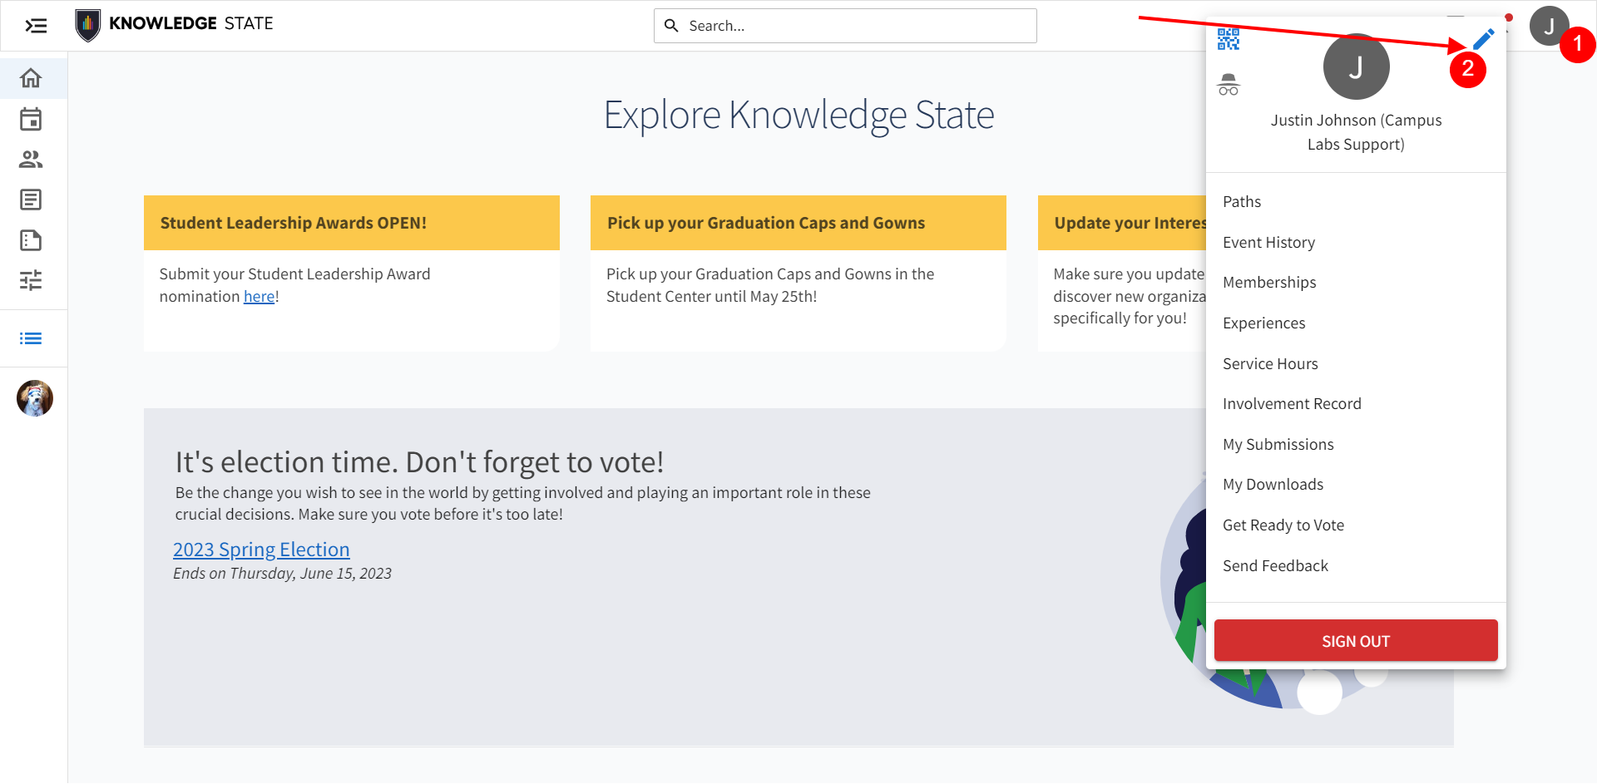
Task: Open the Events calendar sidebar icon
Action: [x=31, y=119]
